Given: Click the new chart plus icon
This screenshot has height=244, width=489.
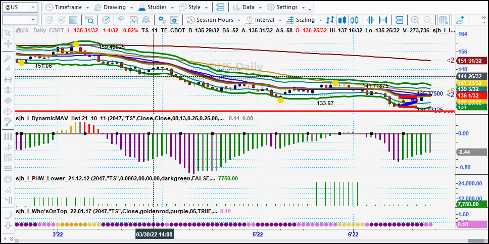Looking at the screenshot, I should (x=459, y=20).
